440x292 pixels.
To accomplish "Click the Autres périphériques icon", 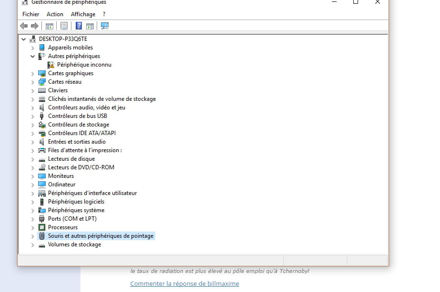I will 41,56.
